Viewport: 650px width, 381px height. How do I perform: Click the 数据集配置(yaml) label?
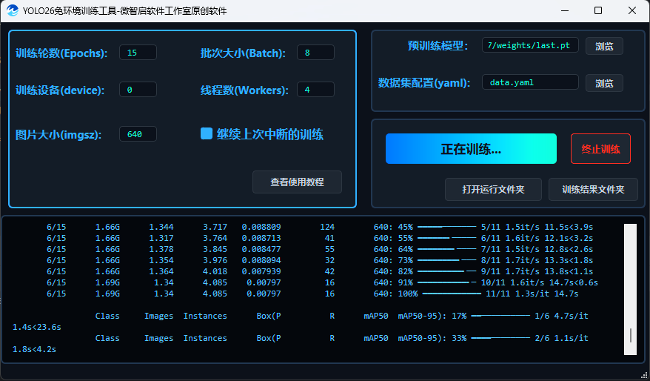(x=424, y=82)
